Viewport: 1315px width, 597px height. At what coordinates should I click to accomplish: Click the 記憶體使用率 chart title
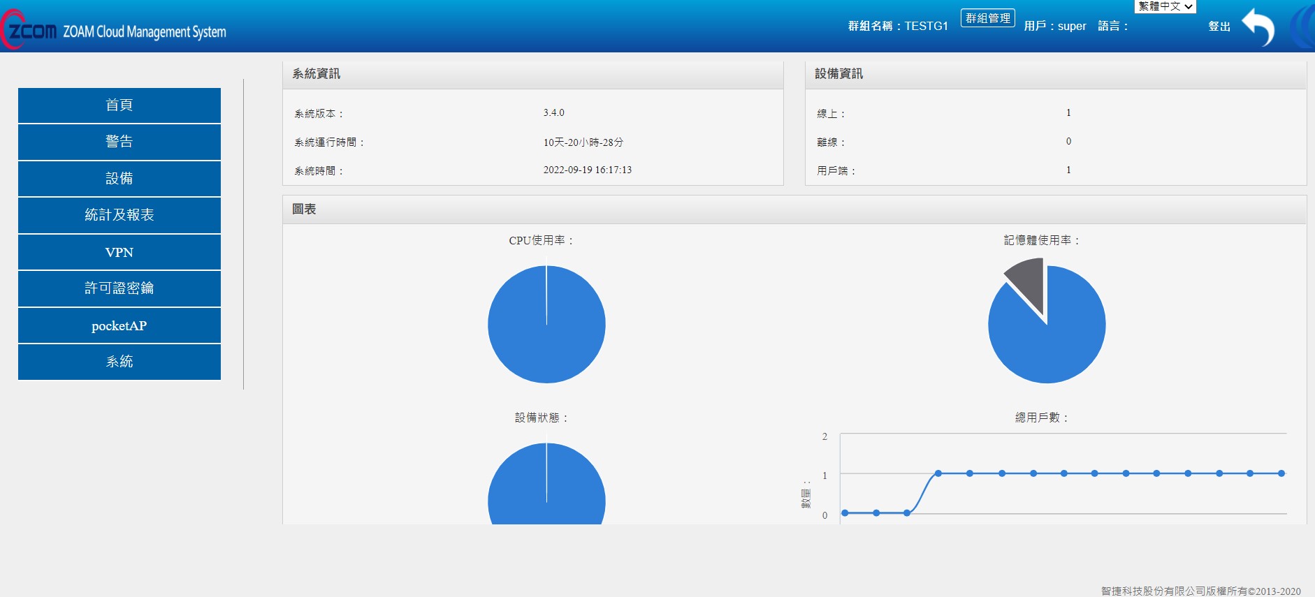pos(1041,240)
